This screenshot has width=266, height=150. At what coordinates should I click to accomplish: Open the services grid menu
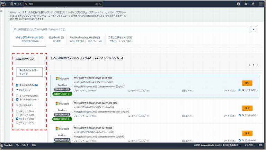12,4
